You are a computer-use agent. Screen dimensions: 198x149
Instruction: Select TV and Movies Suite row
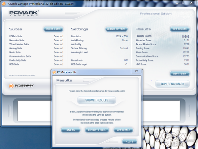36,44
